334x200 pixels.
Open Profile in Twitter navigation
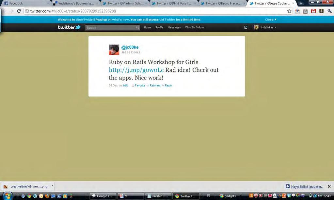159,27
